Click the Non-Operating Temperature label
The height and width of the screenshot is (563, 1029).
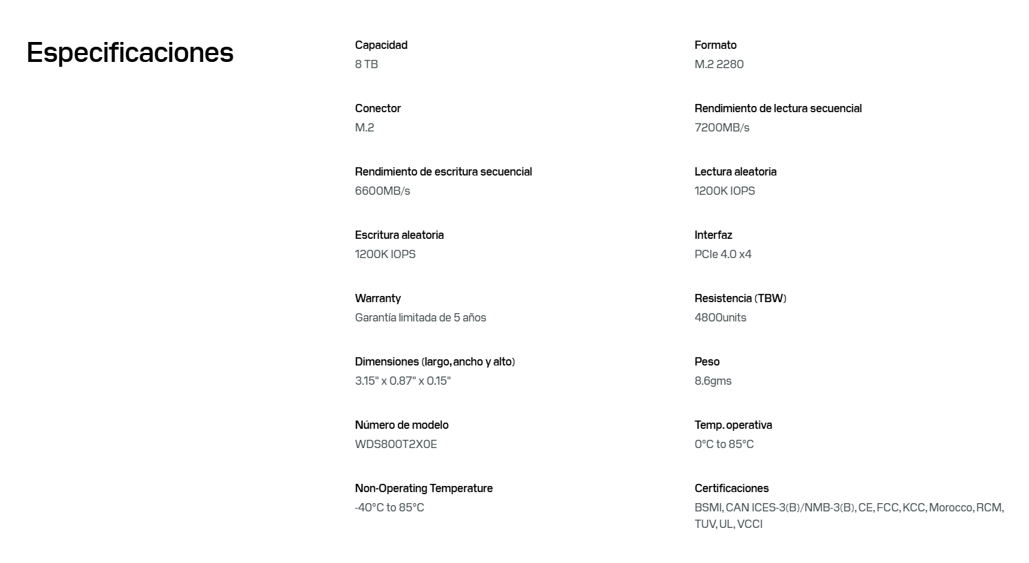click(x=424, y=488)
